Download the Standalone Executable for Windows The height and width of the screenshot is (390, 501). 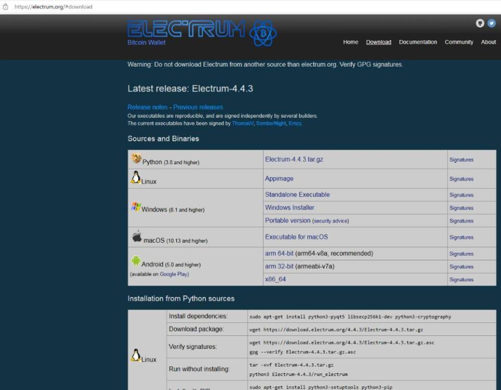[x=297, y=194]
